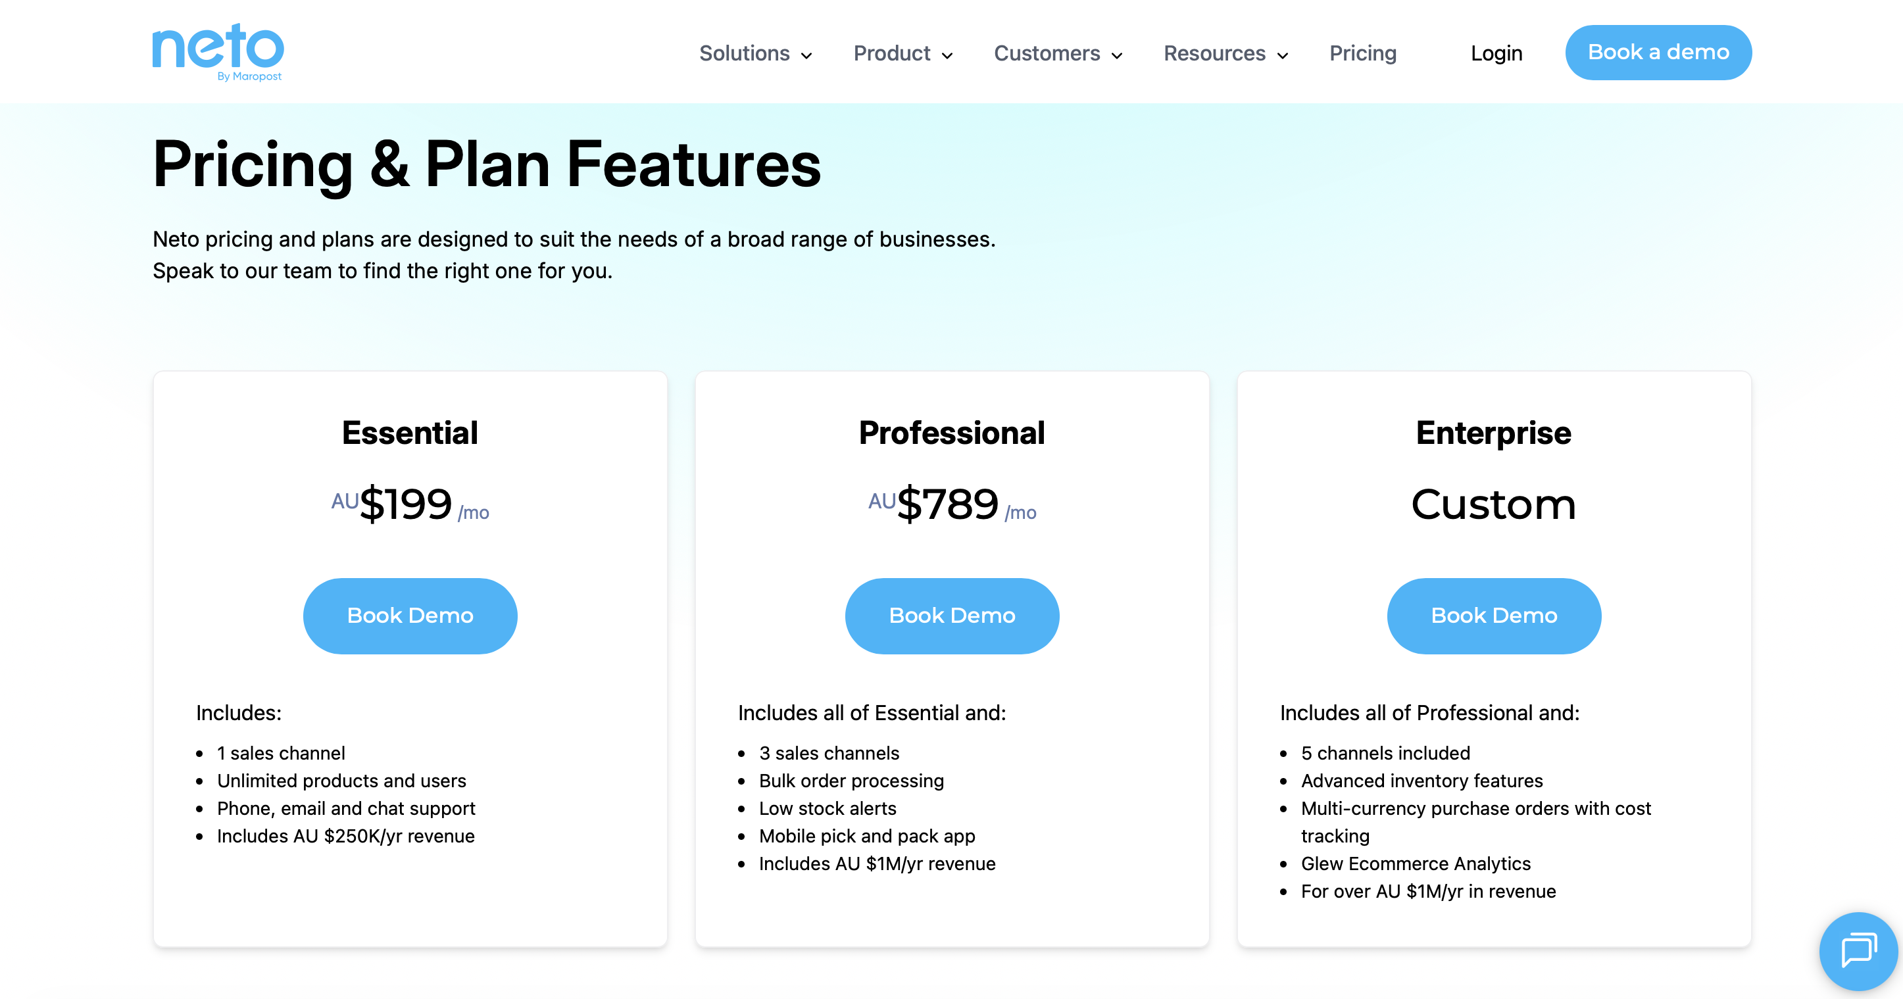Viewport: 1903px width, 999px height.
Task: Book a demo for the Essential plan
Action: [x=410, y=615]
